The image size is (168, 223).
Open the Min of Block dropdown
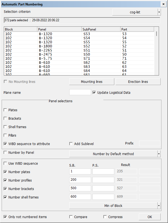click(159, 206)
